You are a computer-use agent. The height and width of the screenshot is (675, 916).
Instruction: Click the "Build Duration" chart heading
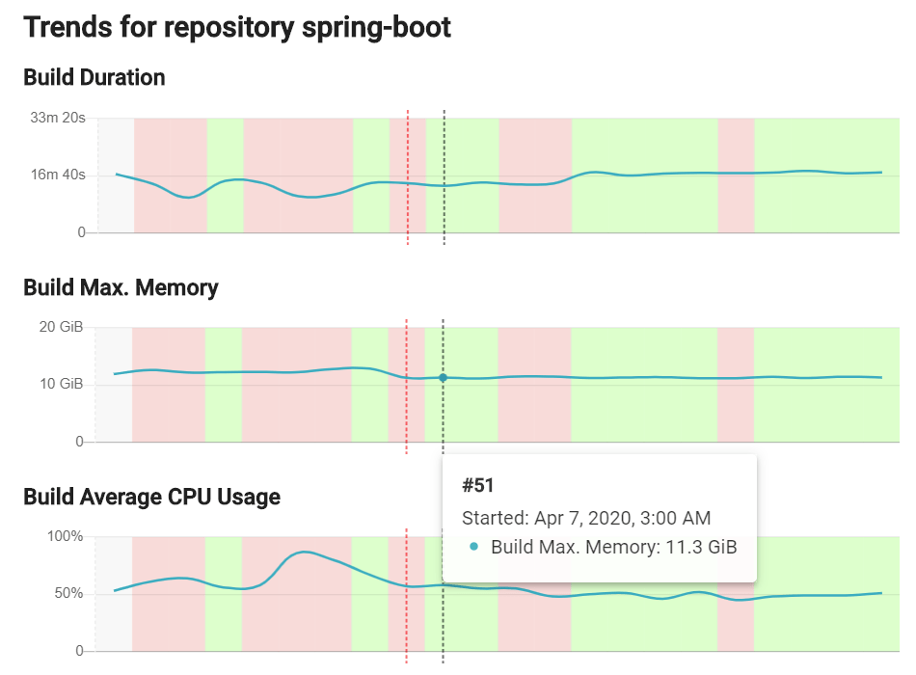94,78
